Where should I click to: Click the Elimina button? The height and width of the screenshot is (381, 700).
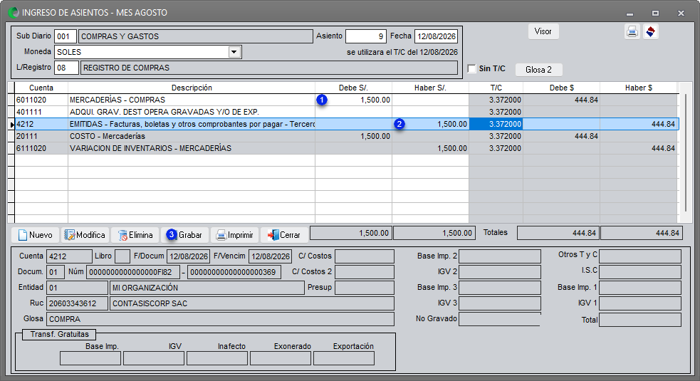(135, 235)
